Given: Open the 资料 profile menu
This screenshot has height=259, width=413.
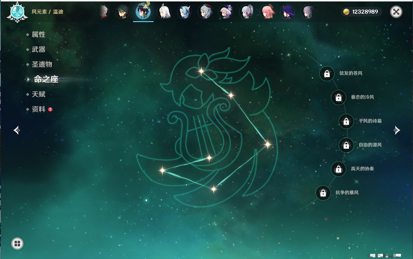Looking at the screenshot, I should [38, 109].
